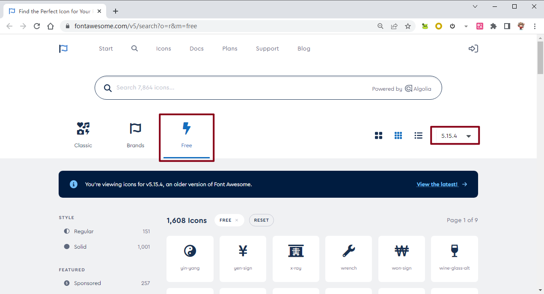Viewport: 544px width, 294px height.
Task: Open the search magnifier in nav bar
Action: 134,48
